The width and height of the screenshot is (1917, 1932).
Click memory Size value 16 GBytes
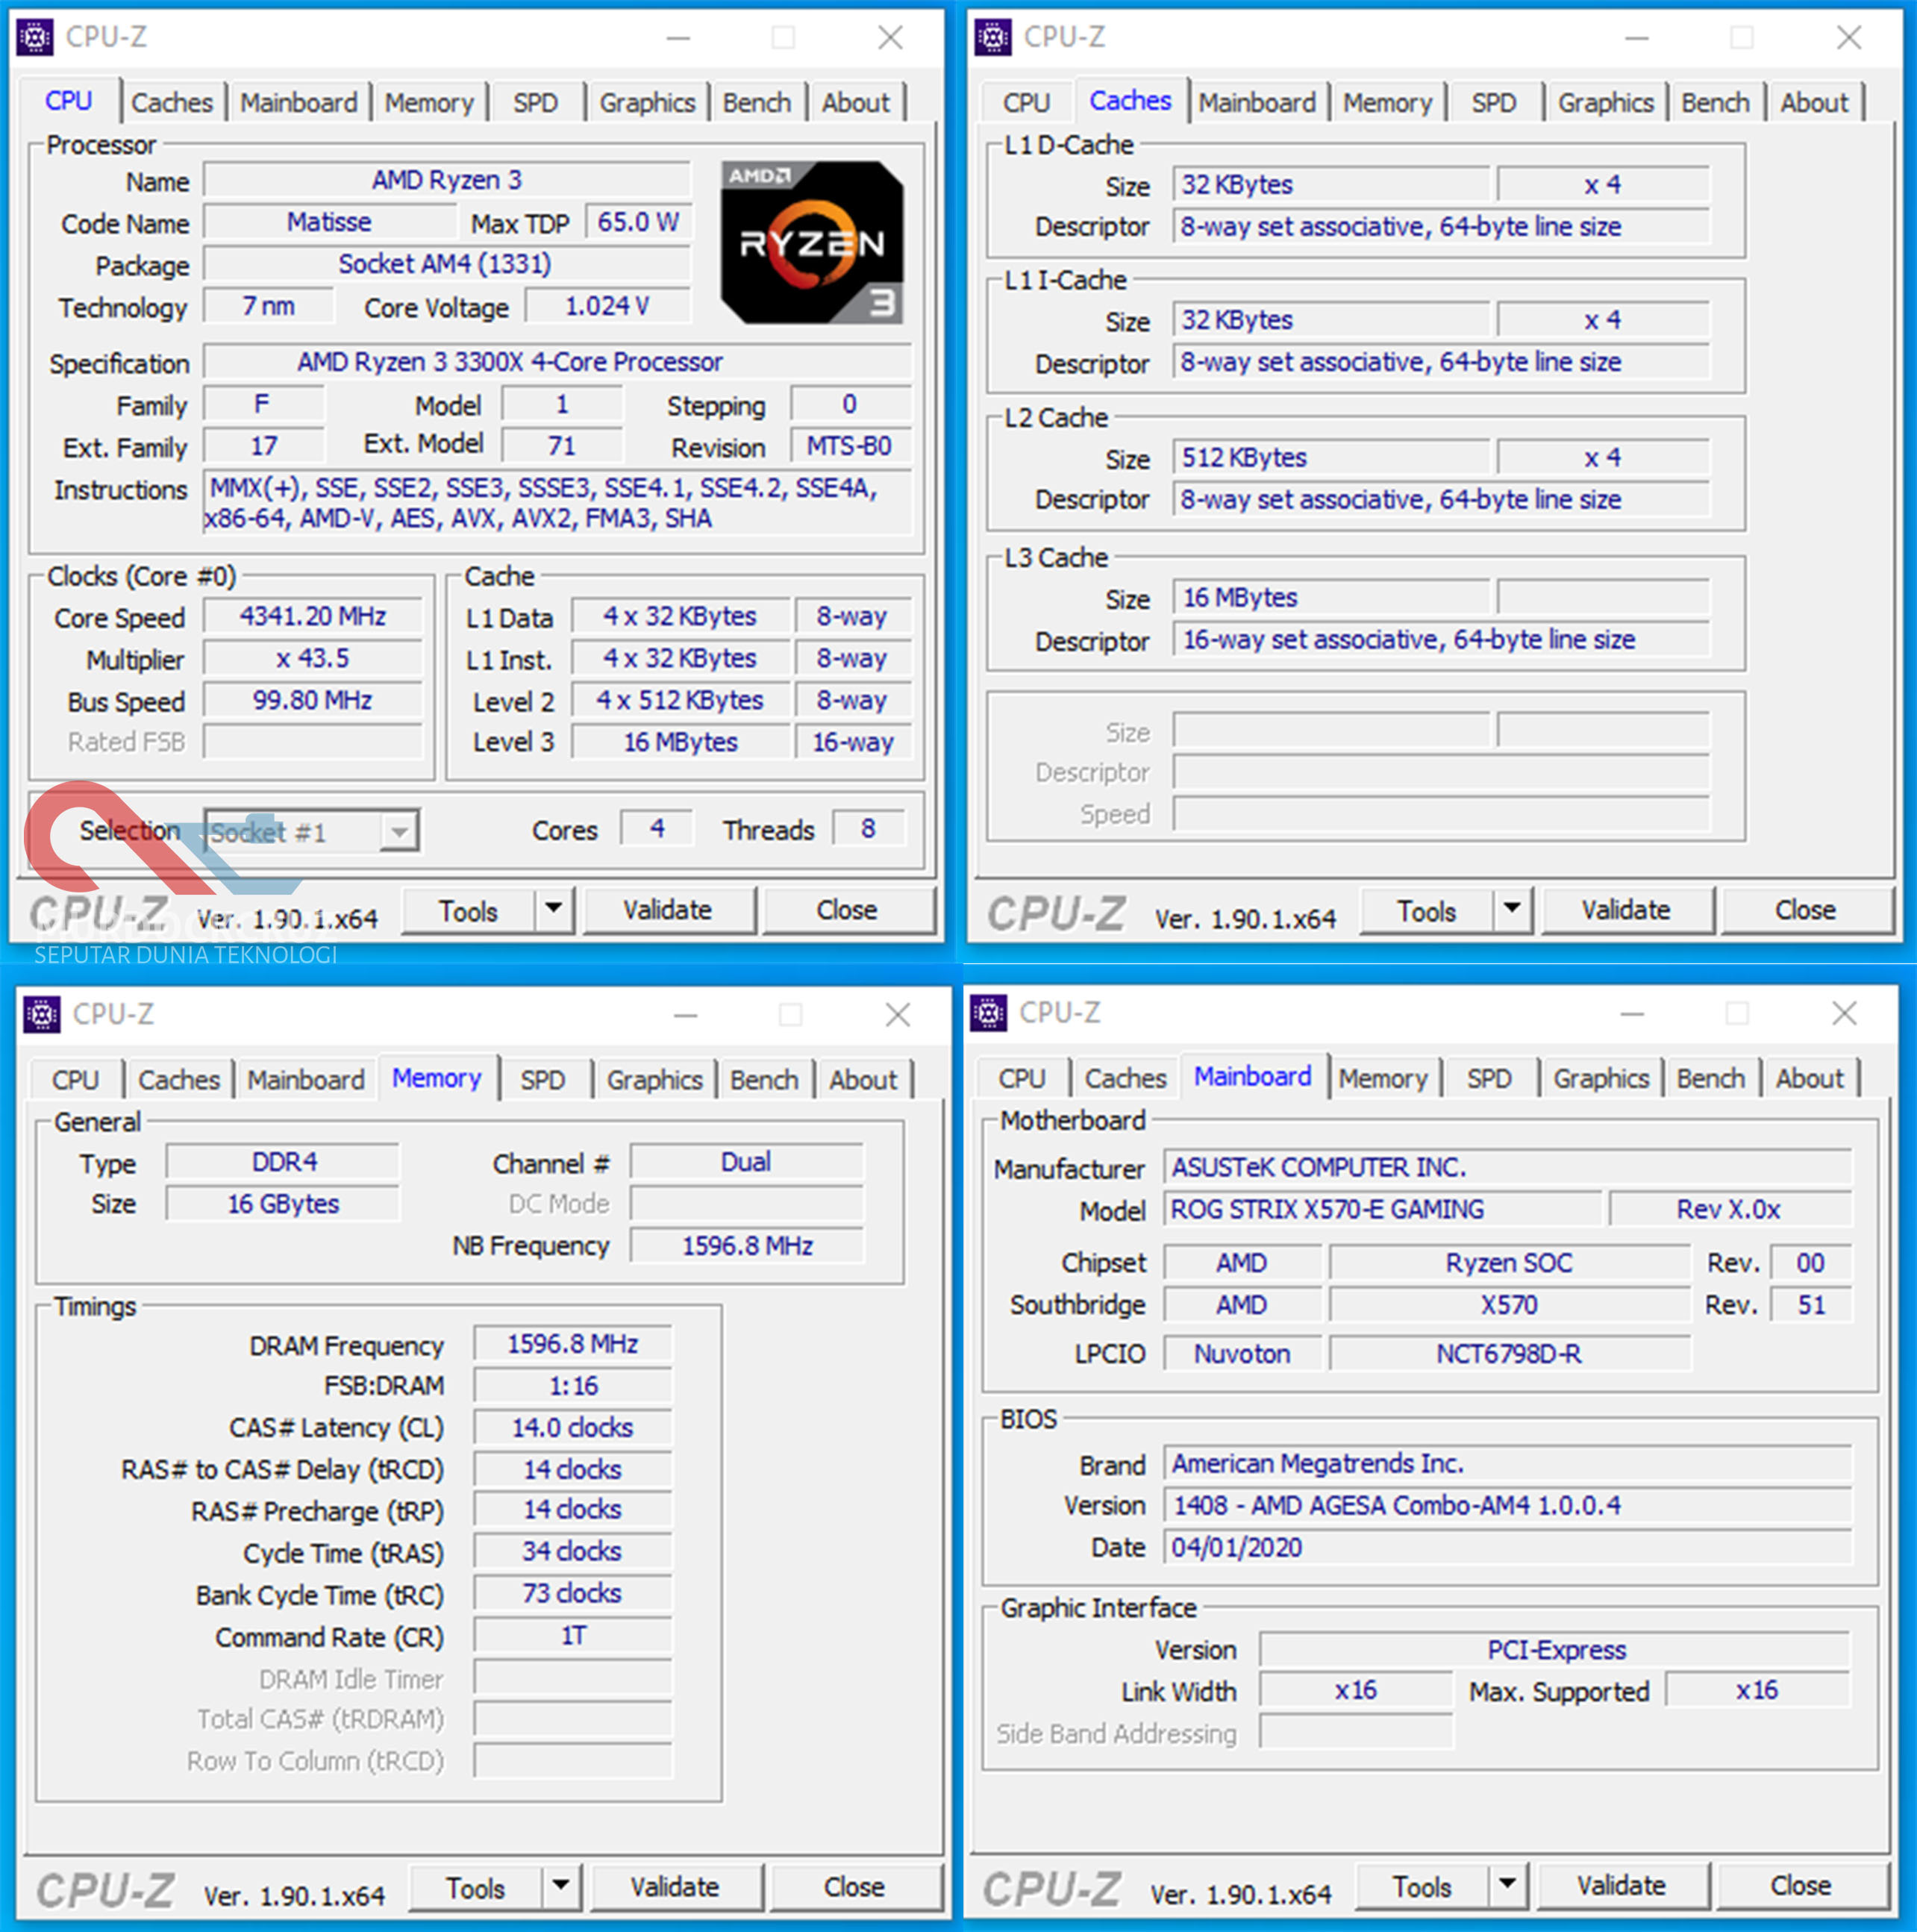283,1205
